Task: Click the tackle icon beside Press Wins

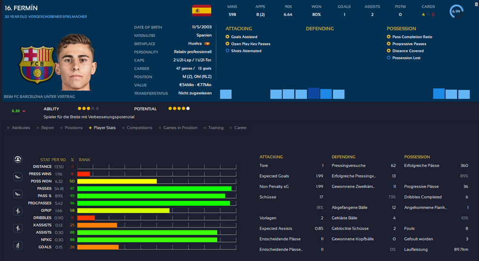Action: pos(18,176)
